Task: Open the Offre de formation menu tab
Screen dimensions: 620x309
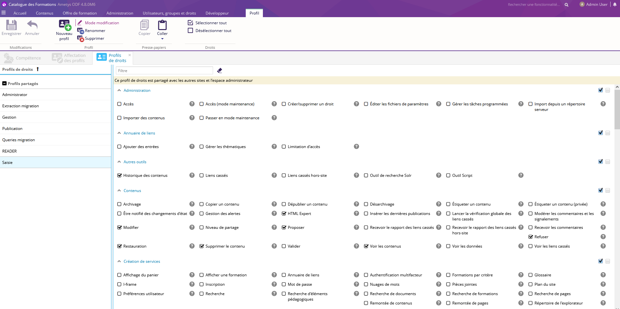Action: point(80,13)
